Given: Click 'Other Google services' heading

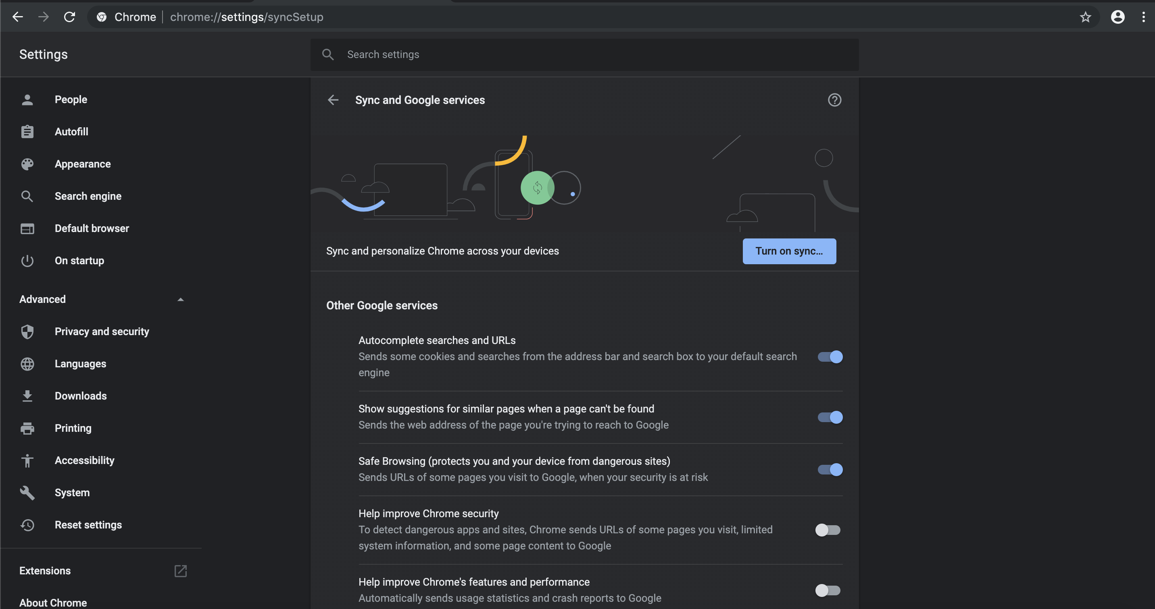Looking at the screenshot, I should [382, 305].
